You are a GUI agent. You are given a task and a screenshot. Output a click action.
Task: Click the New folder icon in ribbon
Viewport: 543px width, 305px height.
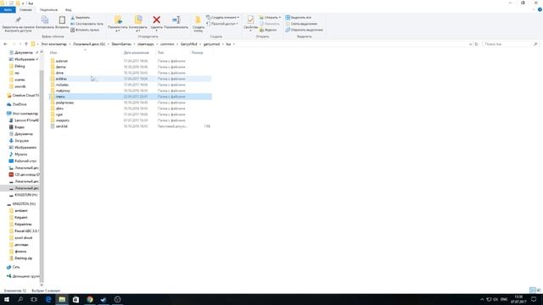(x=198, y=20)
